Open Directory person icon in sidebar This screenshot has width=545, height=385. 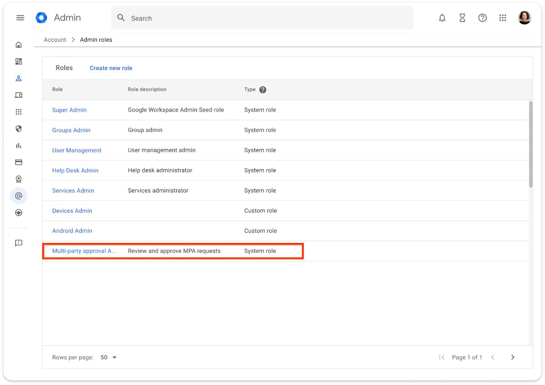(x=19, y=78)
